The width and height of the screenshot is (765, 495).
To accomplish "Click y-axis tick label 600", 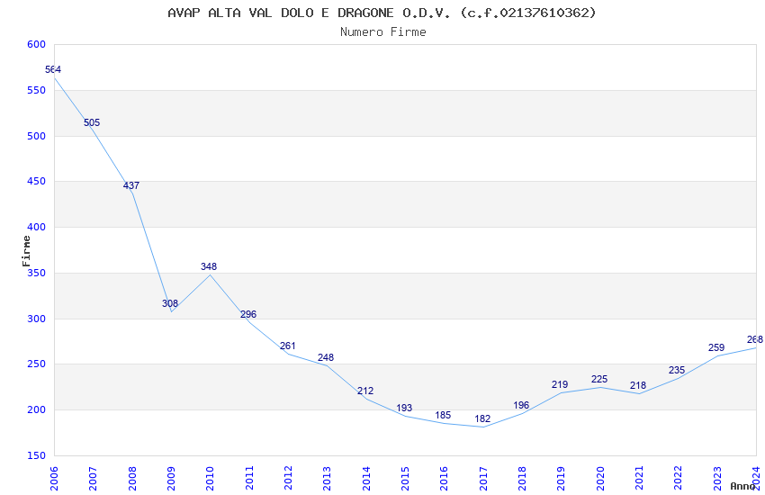I will point(37,44).
